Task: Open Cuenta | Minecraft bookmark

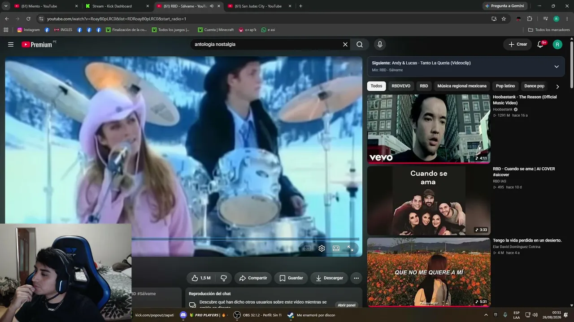Action: tap(215, 30)
